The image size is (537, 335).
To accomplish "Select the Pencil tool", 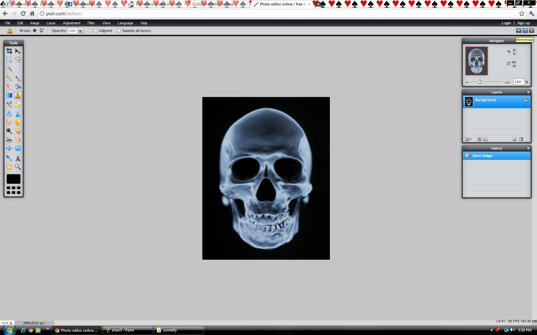I will tap(9, 78).
